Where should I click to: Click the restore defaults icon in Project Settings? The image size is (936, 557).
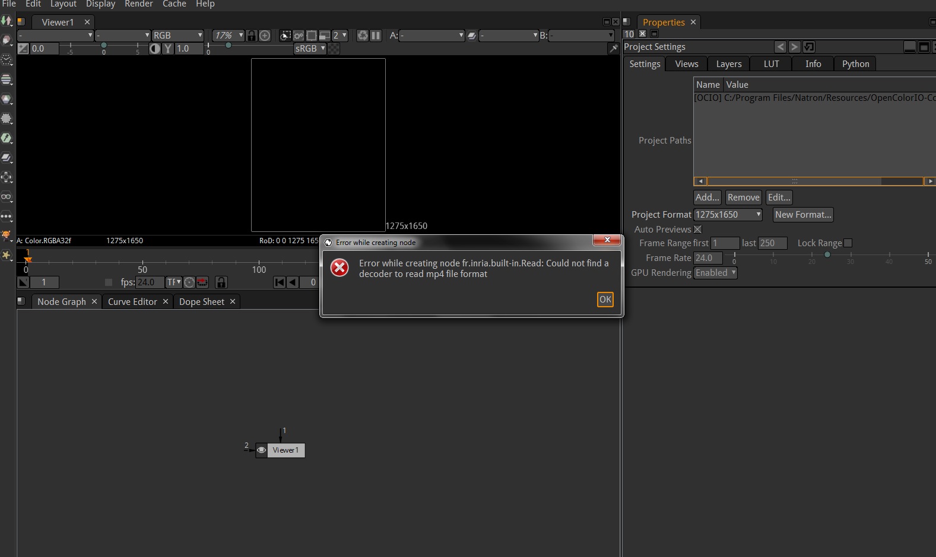point(808,47)
